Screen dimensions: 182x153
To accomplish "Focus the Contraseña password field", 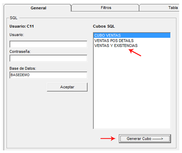I will 48,58.
